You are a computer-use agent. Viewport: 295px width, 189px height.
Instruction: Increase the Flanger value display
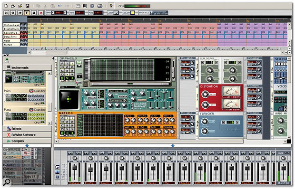(237, 123)
